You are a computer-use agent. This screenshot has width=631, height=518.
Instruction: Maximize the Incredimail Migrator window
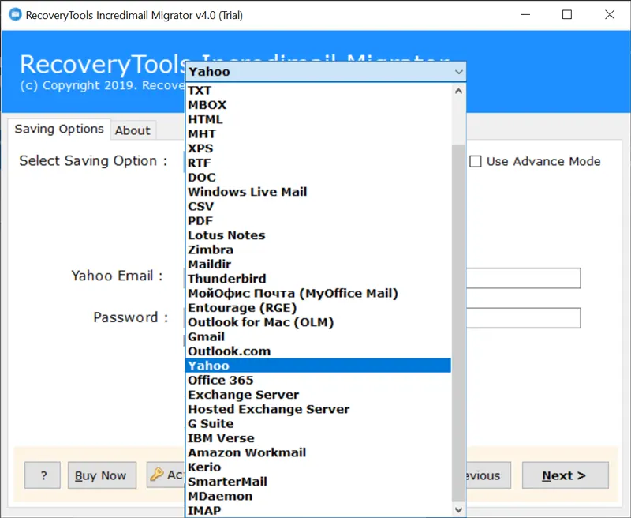(566, 15)
